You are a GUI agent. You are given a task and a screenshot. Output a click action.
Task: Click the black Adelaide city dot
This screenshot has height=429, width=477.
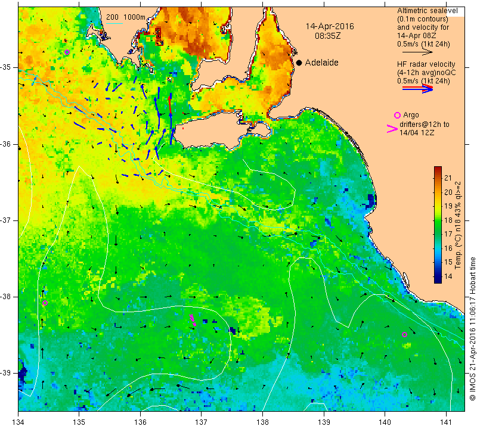coord(299,63)
